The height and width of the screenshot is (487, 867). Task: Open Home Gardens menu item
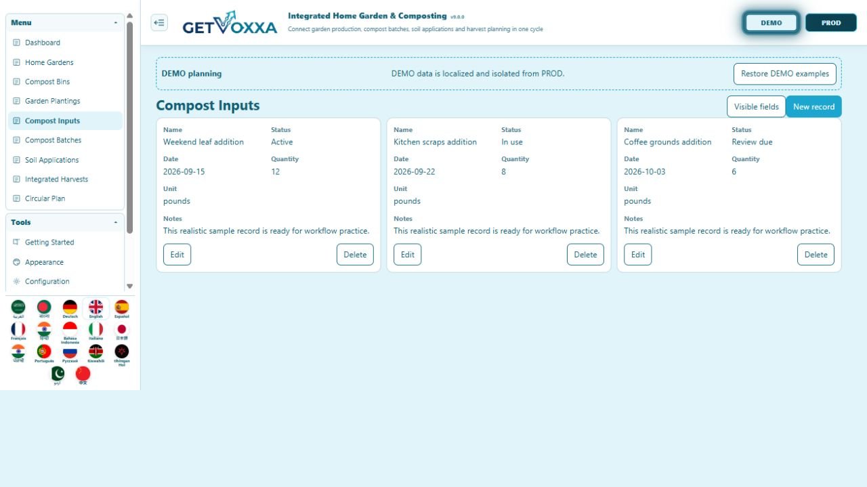(x=65, y=62)
